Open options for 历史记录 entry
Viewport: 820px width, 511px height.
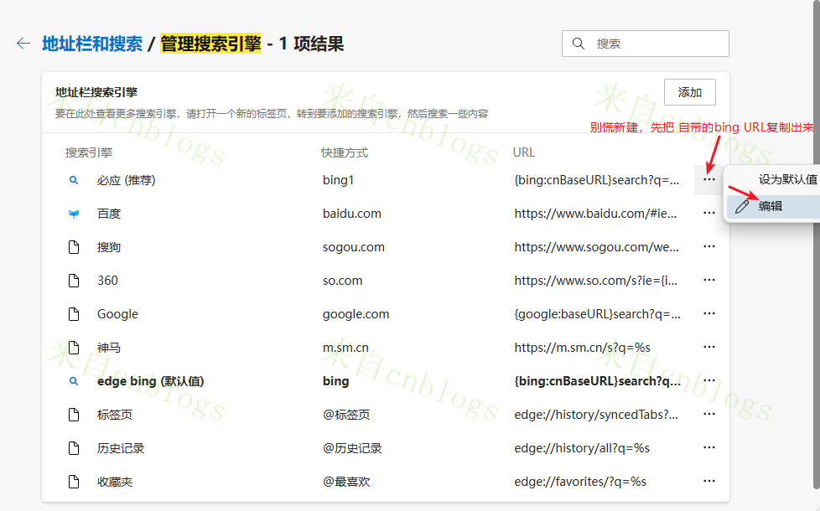point(708,447)
